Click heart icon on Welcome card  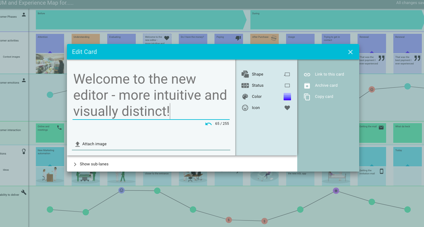coord(167,38)
